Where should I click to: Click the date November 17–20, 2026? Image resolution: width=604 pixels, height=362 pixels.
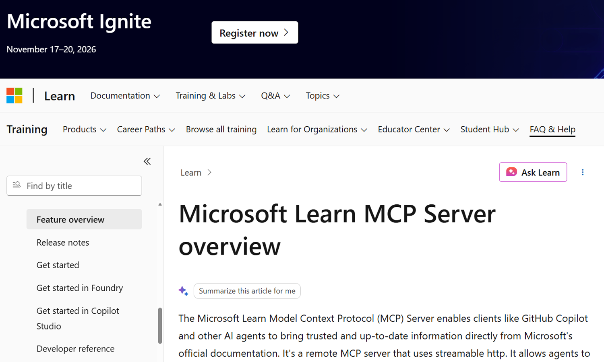pos(51,49)
